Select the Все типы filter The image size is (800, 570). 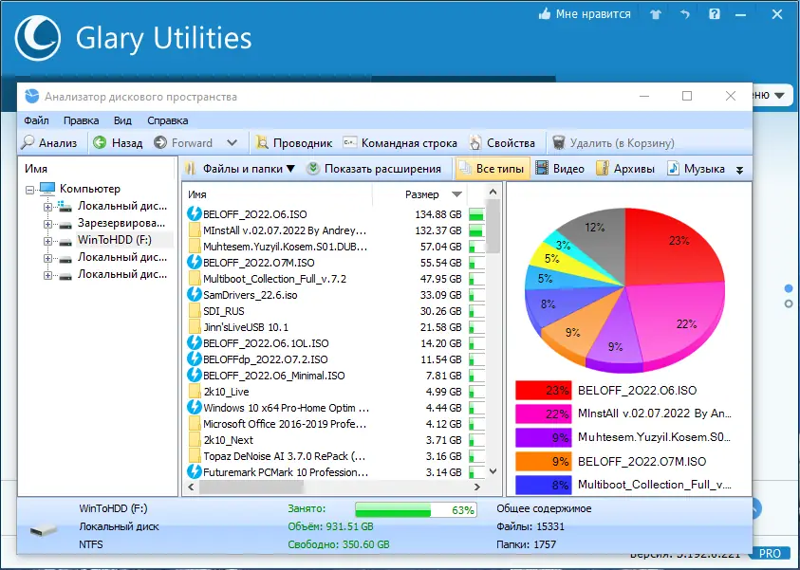click(493, 169)
